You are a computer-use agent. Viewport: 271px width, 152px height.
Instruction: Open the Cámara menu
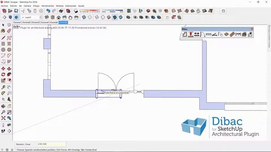pos(27,6)
